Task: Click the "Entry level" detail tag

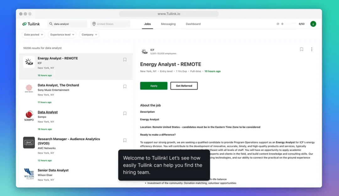Action: pyautogui.click(x=166, y=71)
